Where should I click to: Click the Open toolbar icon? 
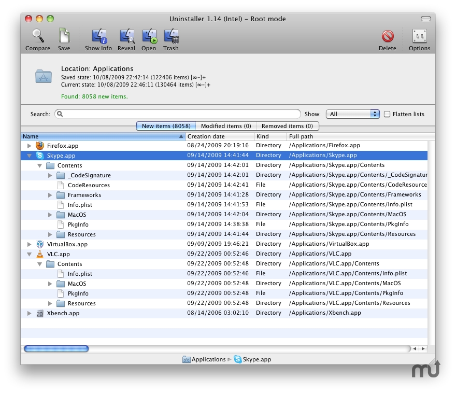pos(149,36)
